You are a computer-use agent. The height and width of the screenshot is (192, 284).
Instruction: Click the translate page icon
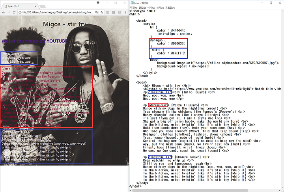[x=97, y=12]
